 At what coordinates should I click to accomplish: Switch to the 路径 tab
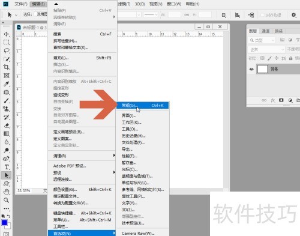(x=278, y=31)
